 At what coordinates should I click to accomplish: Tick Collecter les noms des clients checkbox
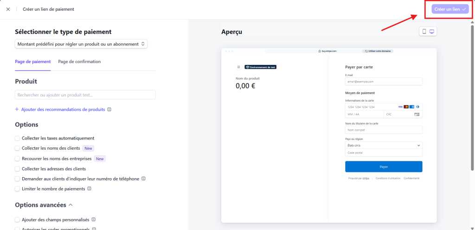(18, 148)
